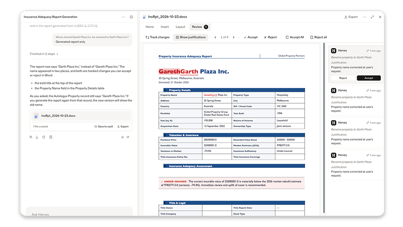
Task: Click Save to vault
Action: click(104, 127)
